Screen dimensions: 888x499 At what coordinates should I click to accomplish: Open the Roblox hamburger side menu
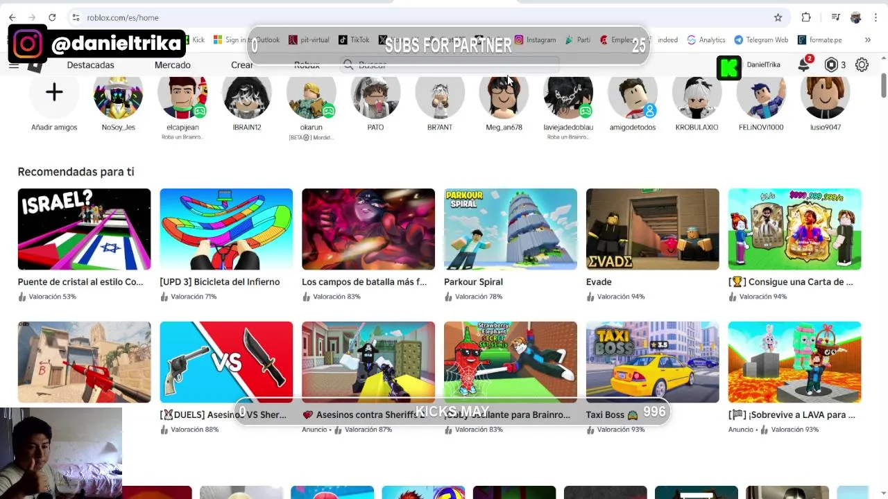pyautogui.click(x=13, y=65)
